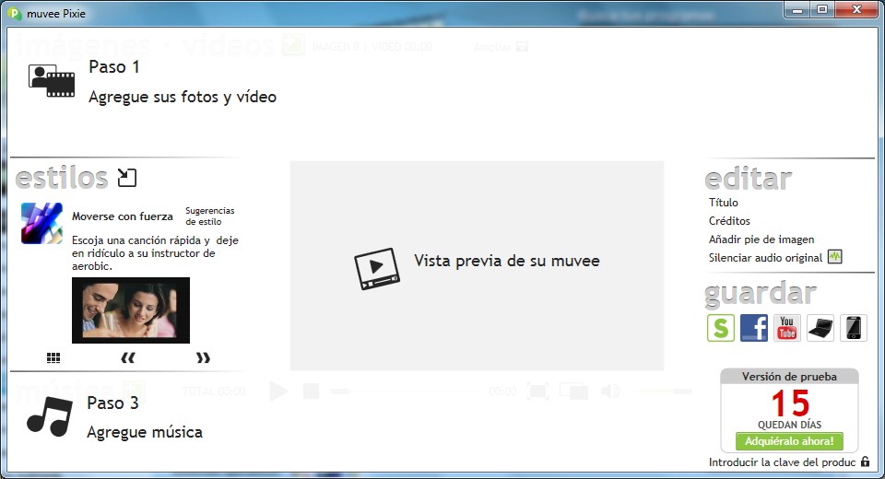
Task: Click the photos and video film icon
Action: pos(52,81)
